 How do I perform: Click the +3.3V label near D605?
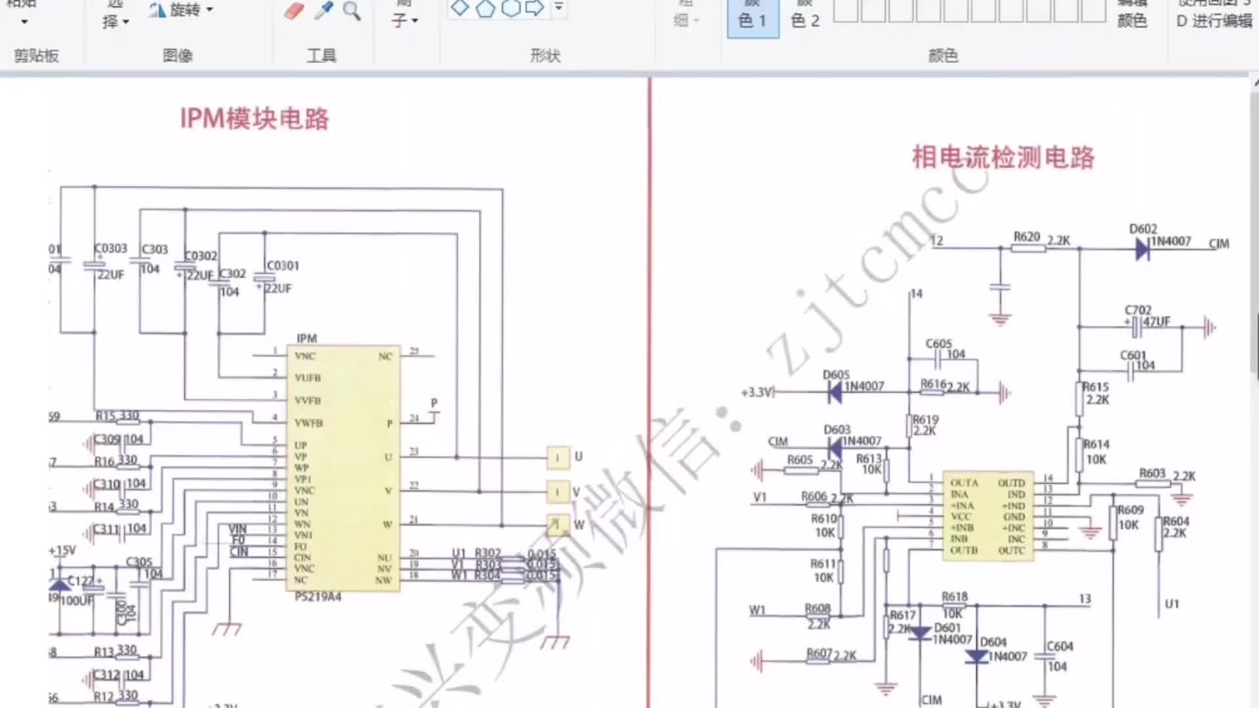coord(757,392)
